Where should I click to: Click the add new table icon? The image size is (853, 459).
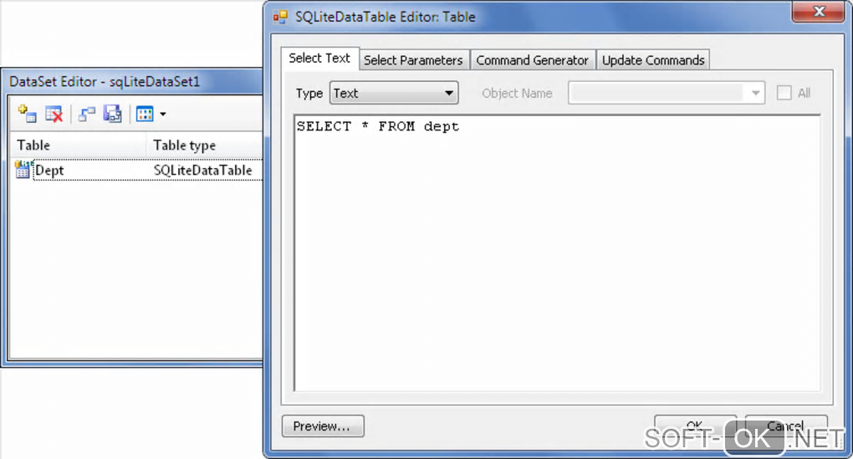point(27,114)
